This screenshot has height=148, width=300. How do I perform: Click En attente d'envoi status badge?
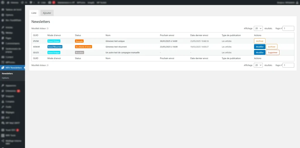[83, 47]
